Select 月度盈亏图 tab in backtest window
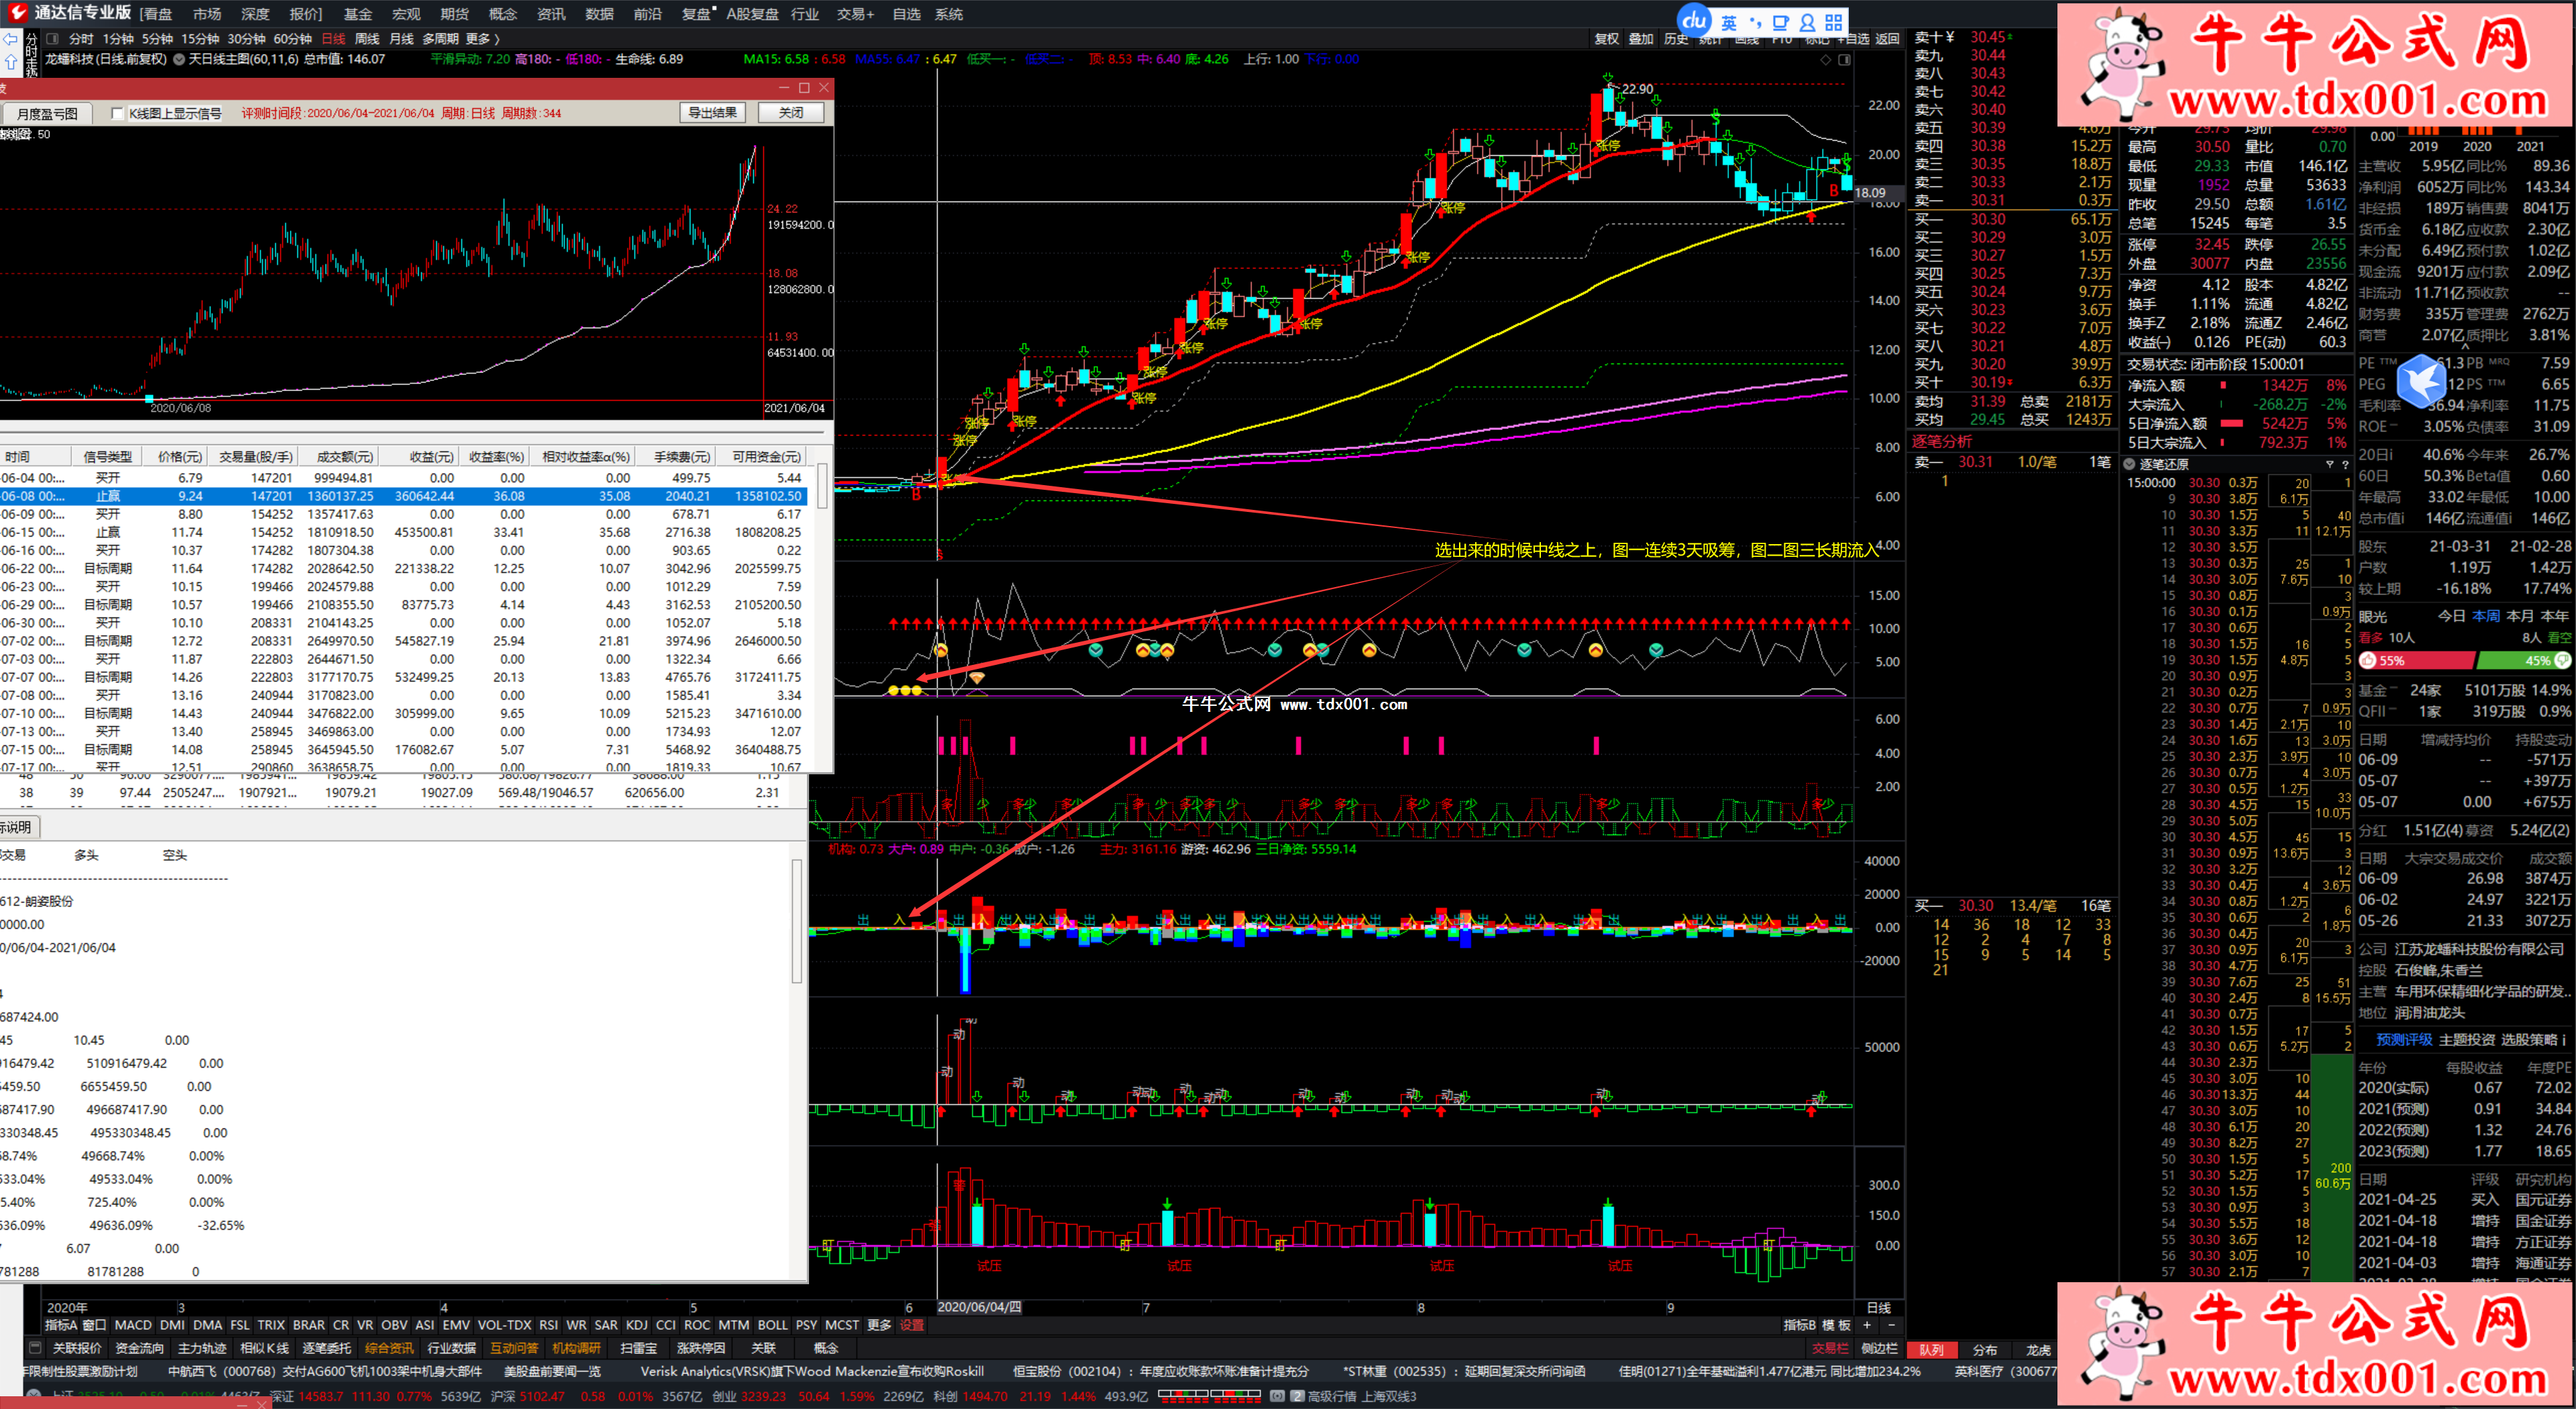Viewport: 2576px width, 1409px height. [x=47, y=114]
